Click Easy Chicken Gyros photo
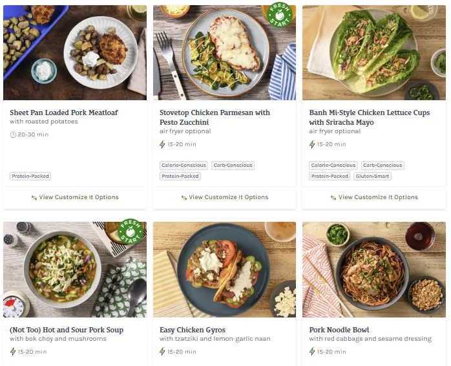The height and width of the screenshot is (366, 451). [224, 270]
